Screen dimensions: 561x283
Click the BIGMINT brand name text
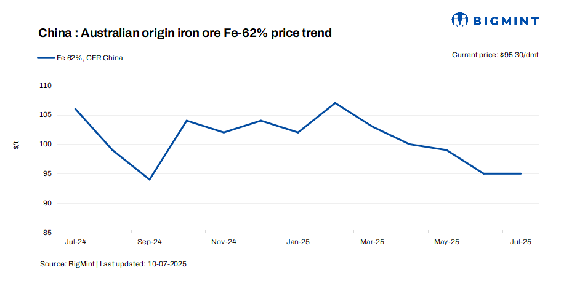pyautogui.click(x=506, y=20)
